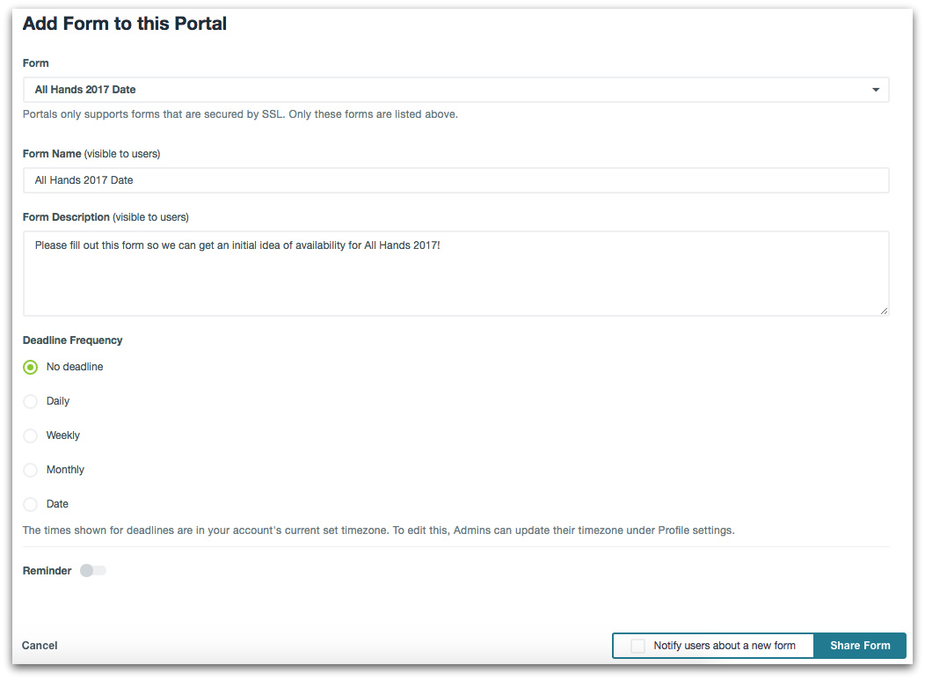This screenshot has width=925, height=680.
Task: Click the dropdown caret arrow icon
Action: point(875,90)
